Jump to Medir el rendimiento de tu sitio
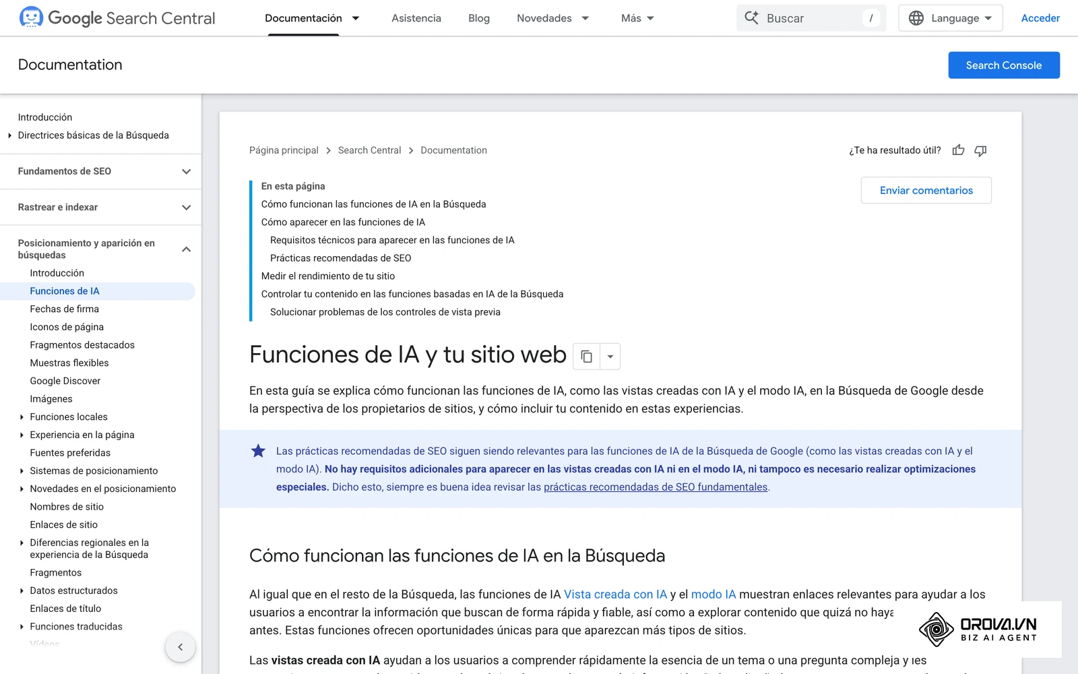This screenshot has width=1078, height=674. (x=328, y=276)
